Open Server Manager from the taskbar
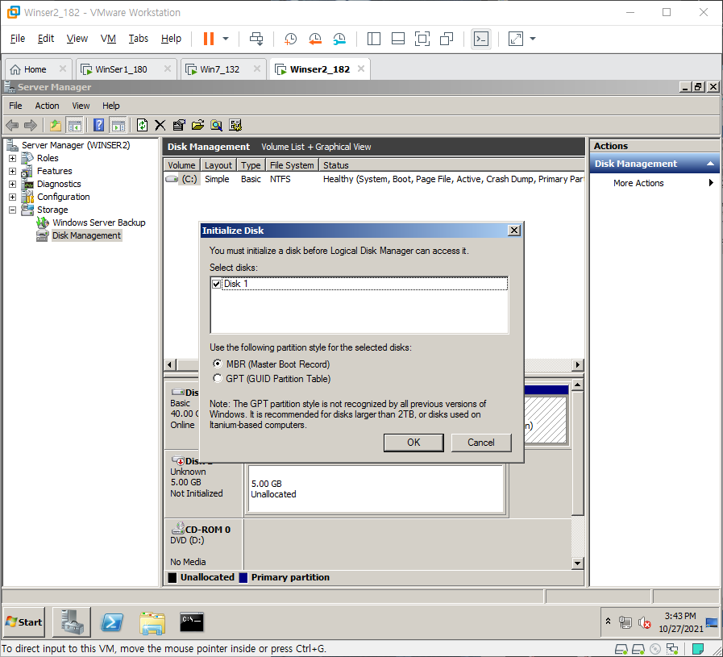 72,622
